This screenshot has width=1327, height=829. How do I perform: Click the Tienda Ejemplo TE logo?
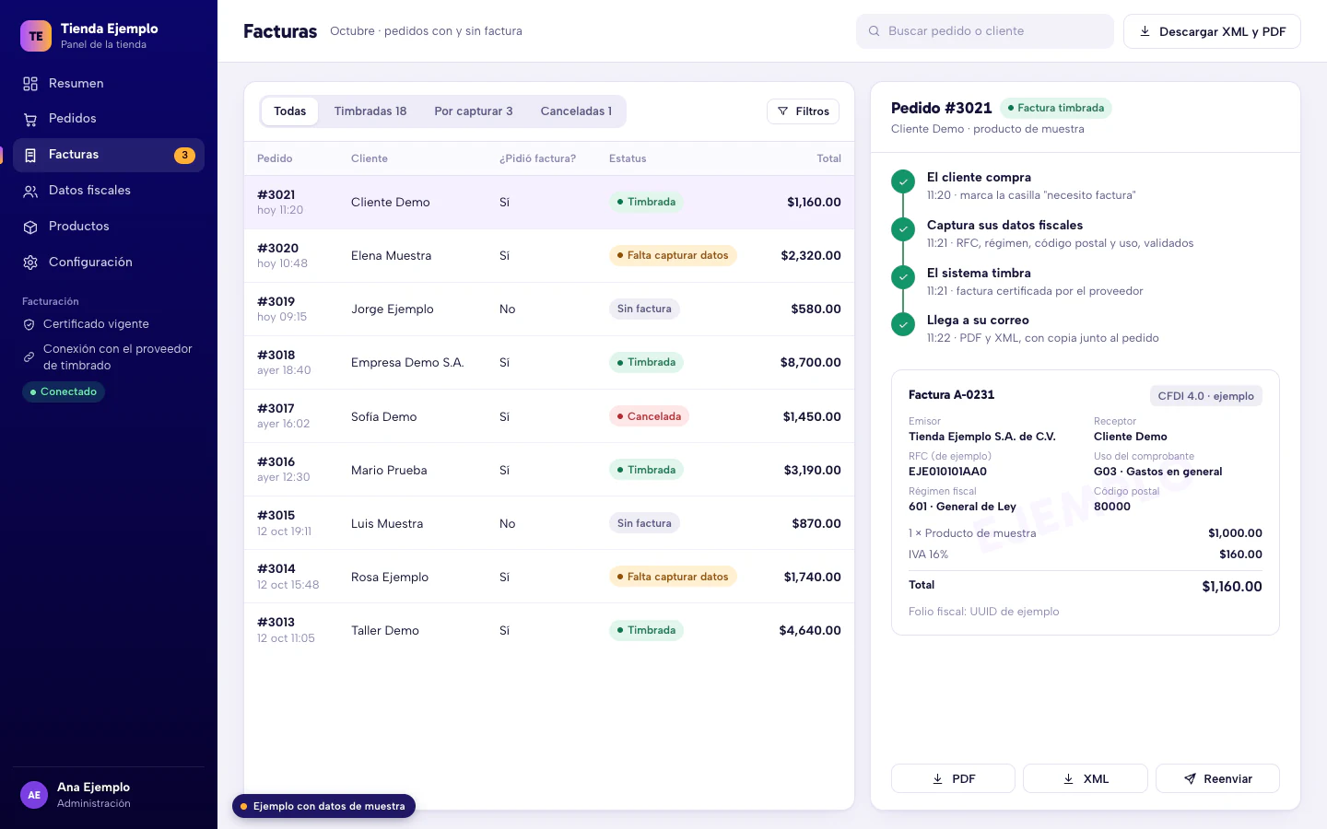pyautogui.click(x=36, y=36)
